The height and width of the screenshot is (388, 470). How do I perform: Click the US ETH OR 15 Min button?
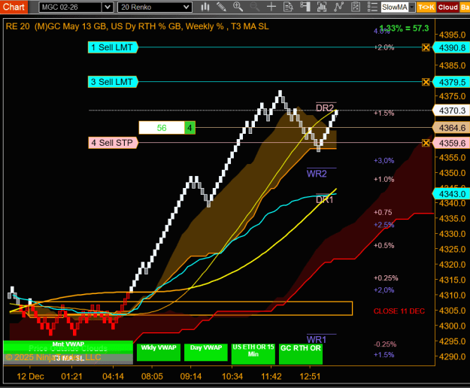click(x=253, y=353)
